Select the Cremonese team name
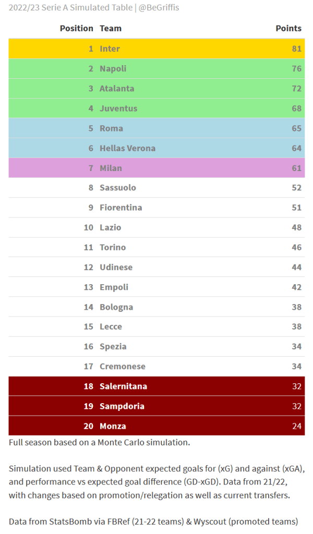The image size is (313, 534). [x=123, y=366]
